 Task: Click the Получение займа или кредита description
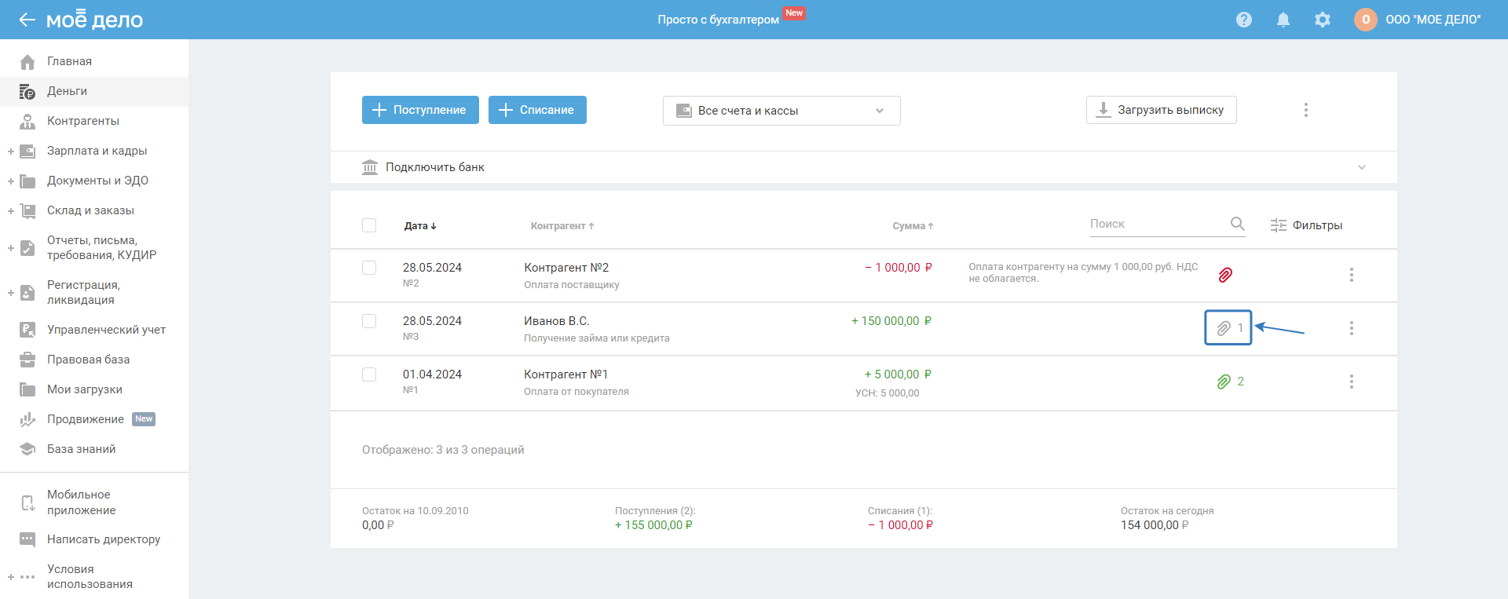point(597,338)
